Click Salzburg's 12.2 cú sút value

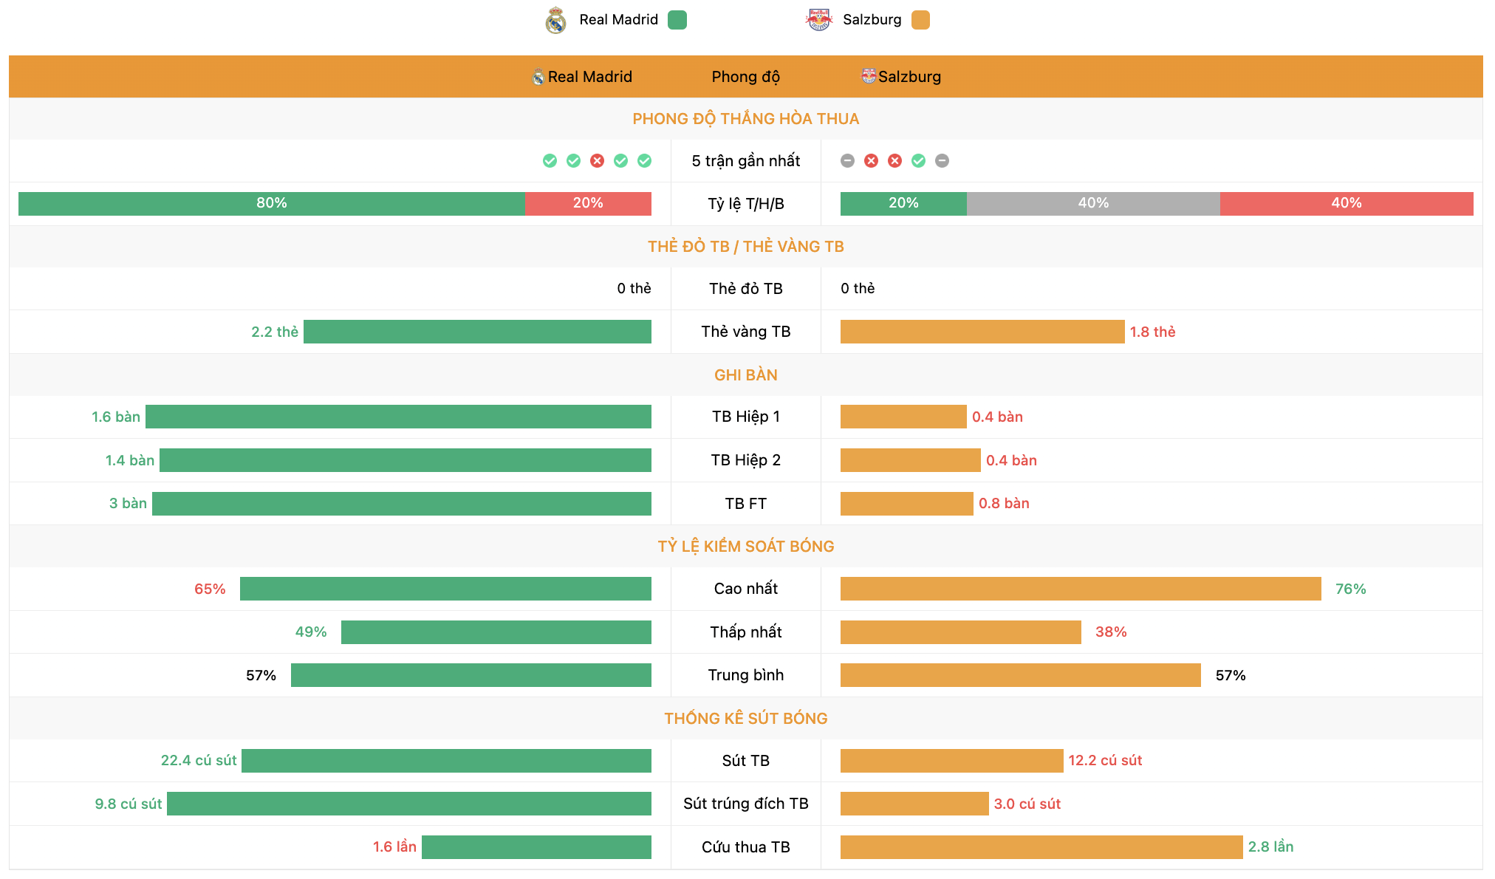[1105, 761]
